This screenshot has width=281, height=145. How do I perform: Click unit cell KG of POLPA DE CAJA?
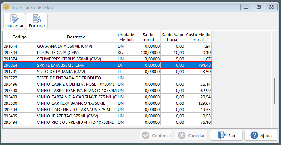126,53
